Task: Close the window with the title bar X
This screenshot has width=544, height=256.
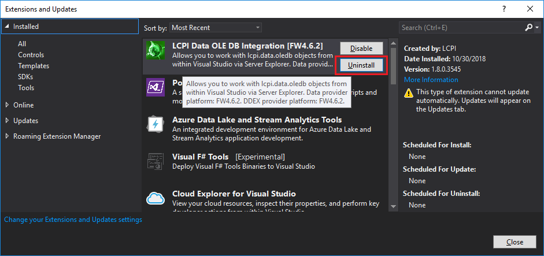Action: (x=530, y=9)
